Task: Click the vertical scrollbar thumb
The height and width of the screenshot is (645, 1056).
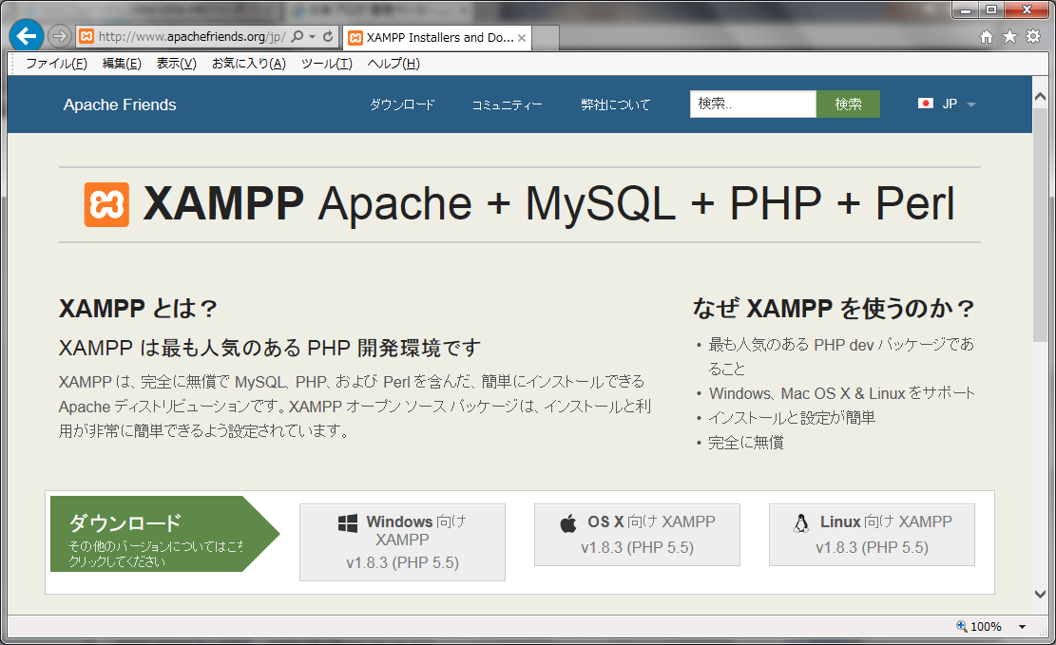Action: (1041, 224)
